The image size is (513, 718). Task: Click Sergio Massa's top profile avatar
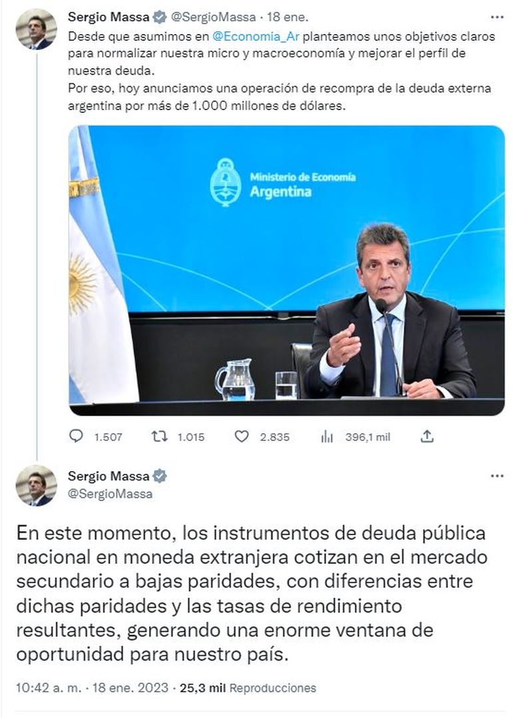coord(36,29)
